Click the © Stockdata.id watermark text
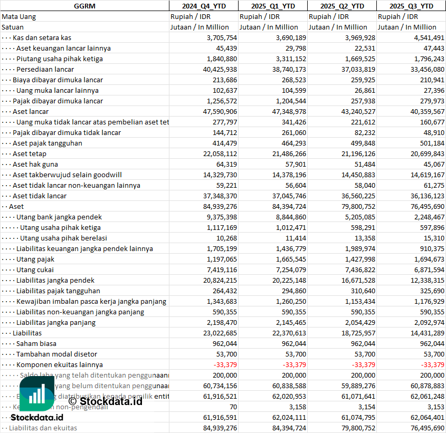Viewport: 446px width, 433px height. click(x=105, y=402)
